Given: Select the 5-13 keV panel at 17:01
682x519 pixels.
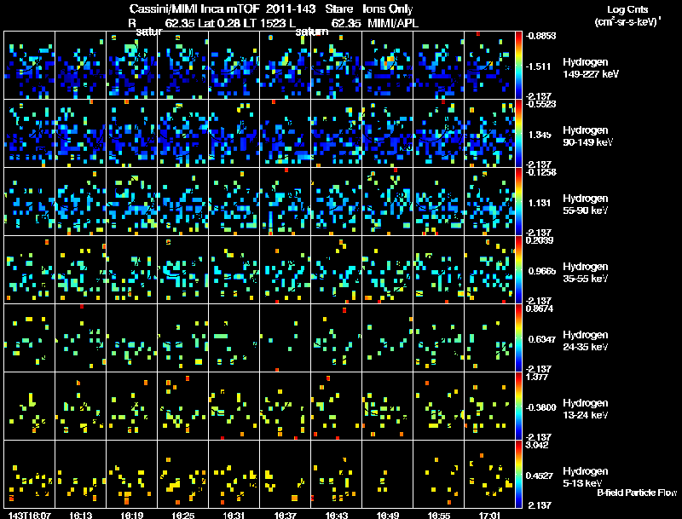Looking at the screenshot, I should [489, 474].
